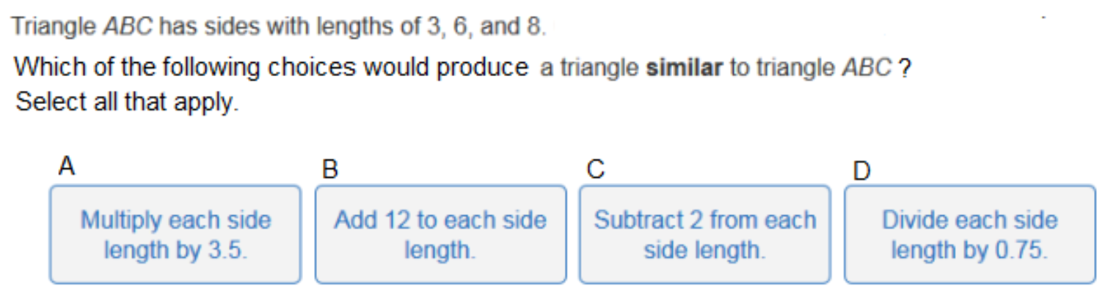This screenshot has width=1116, height=306.
Task: Click the letter B label above the second choice
Action: coord(330,169)
